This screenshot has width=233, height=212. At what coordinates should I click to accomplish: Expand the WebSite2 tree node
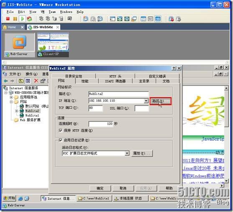click(x=17, y=111)
